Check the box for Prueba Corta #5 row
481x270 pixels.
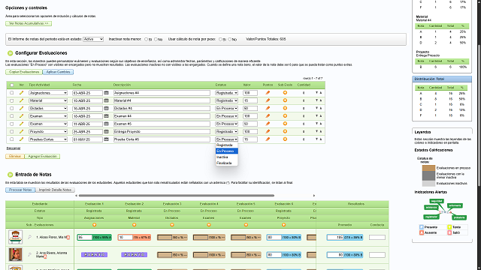pyautogui.click(x=12, y=139)
